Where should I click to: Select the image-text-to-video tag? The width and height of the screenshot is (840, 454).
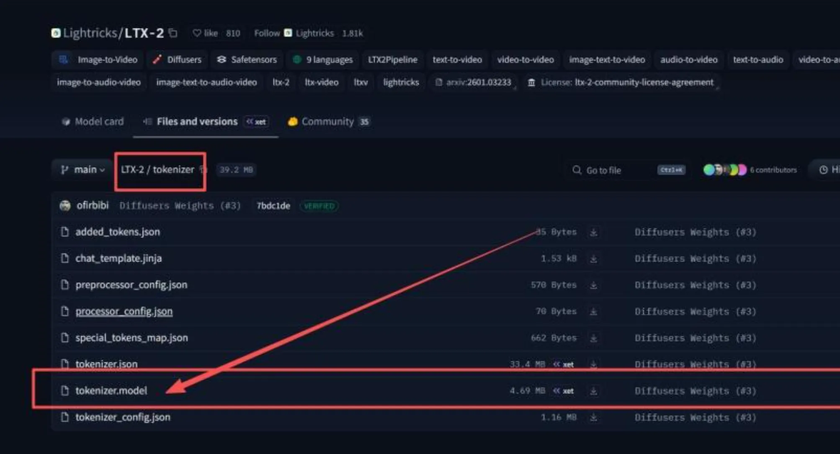[x=607, y=60]
